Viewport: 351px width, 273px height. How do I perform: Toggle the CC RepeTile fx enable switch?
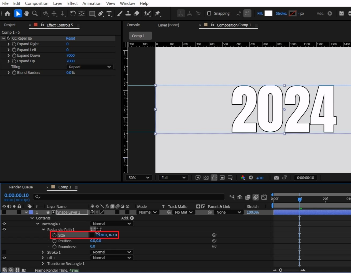8,38
